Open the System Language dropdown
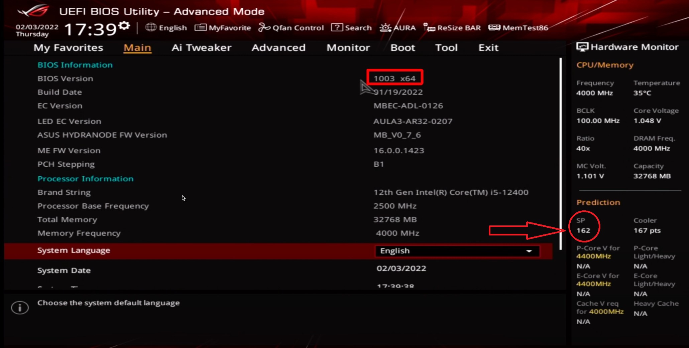The width and height of the screenshot is (689, 348). point(457,251)
